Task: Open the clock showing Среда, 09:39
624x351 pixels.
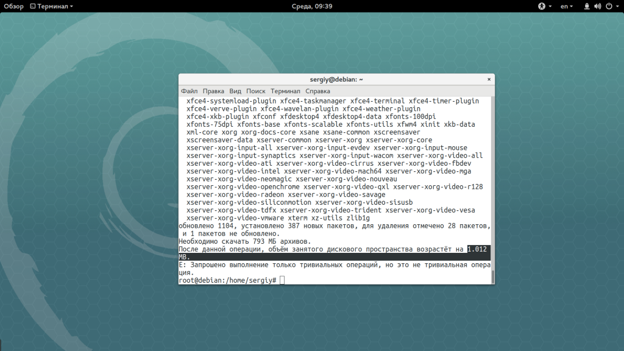Action: tap(311, 6)
